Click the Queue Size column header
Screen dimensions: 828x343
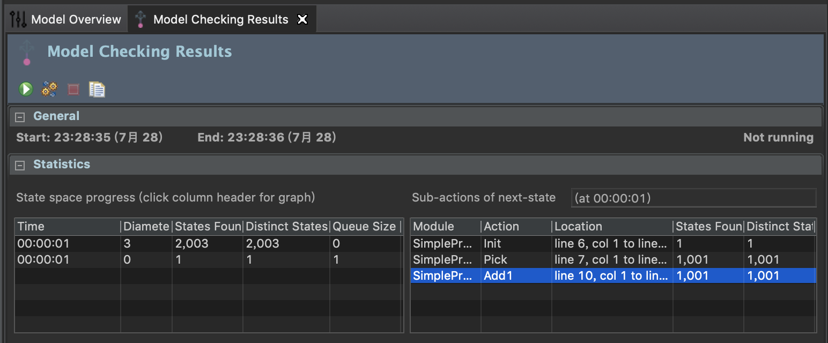point(365,227)
